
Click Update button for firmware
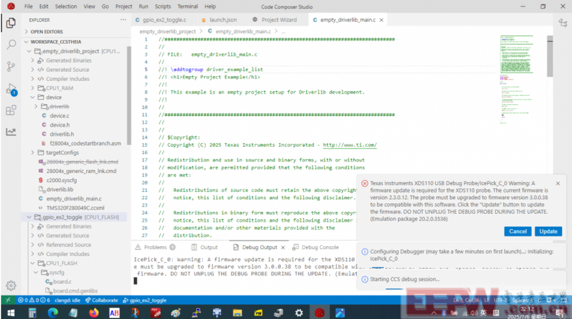click(x=549, y=231)
